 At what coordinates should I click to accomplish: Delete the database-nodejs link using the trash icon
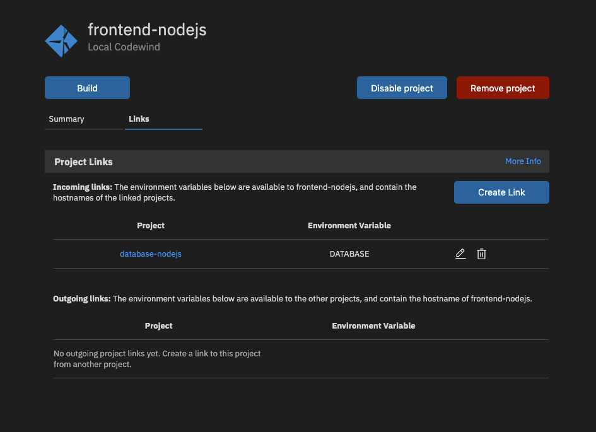(x=481, y=254)
